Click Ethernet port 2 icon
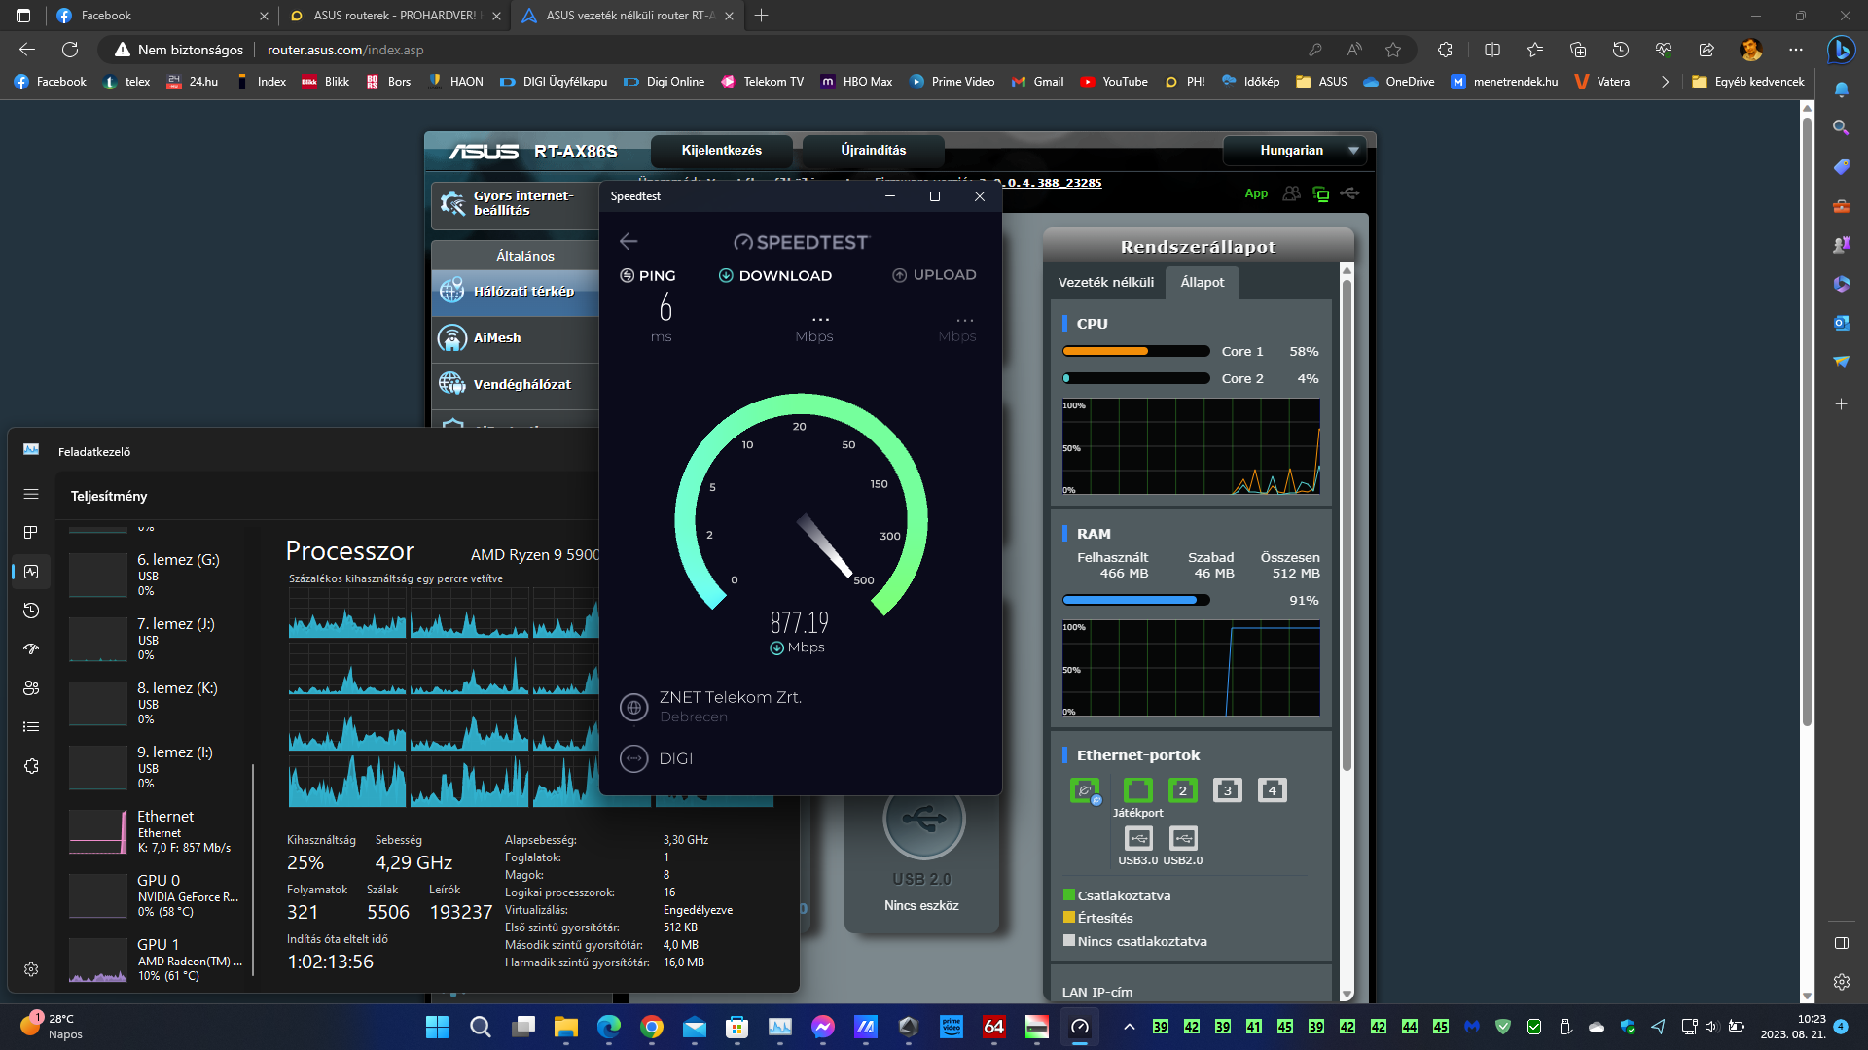The height and width of the screenshot is (1050, 1868). (1183, 790)
